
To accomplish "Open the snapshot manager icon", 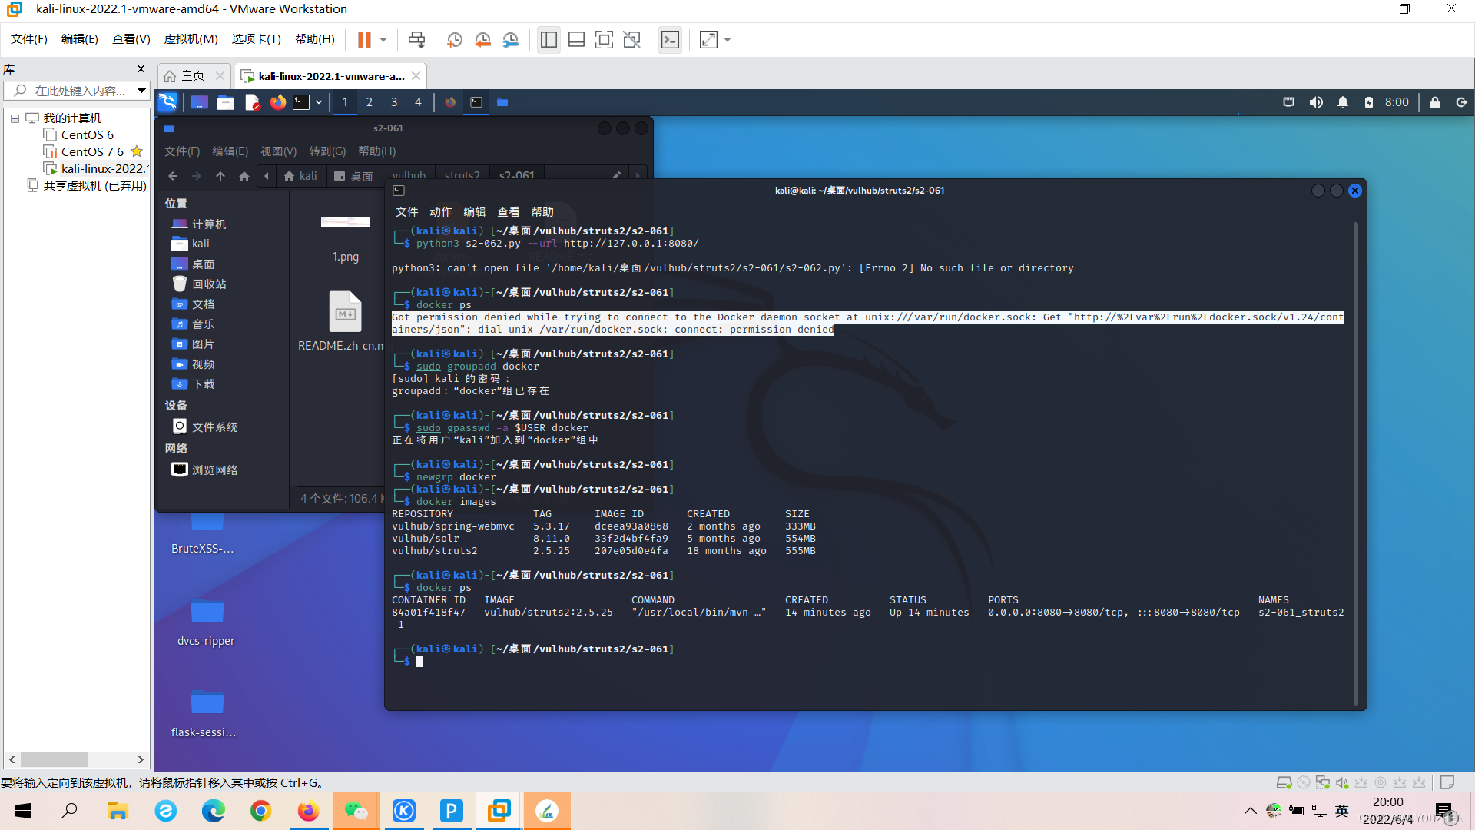I will pos(511,39).
